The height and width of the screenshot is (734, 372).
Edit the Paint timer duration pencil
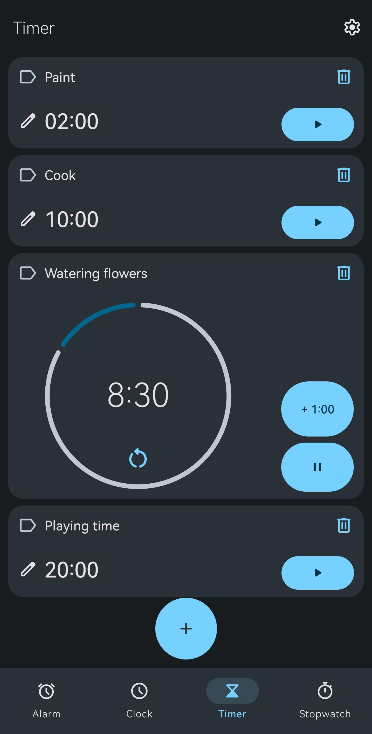click(x=28, y=121)
